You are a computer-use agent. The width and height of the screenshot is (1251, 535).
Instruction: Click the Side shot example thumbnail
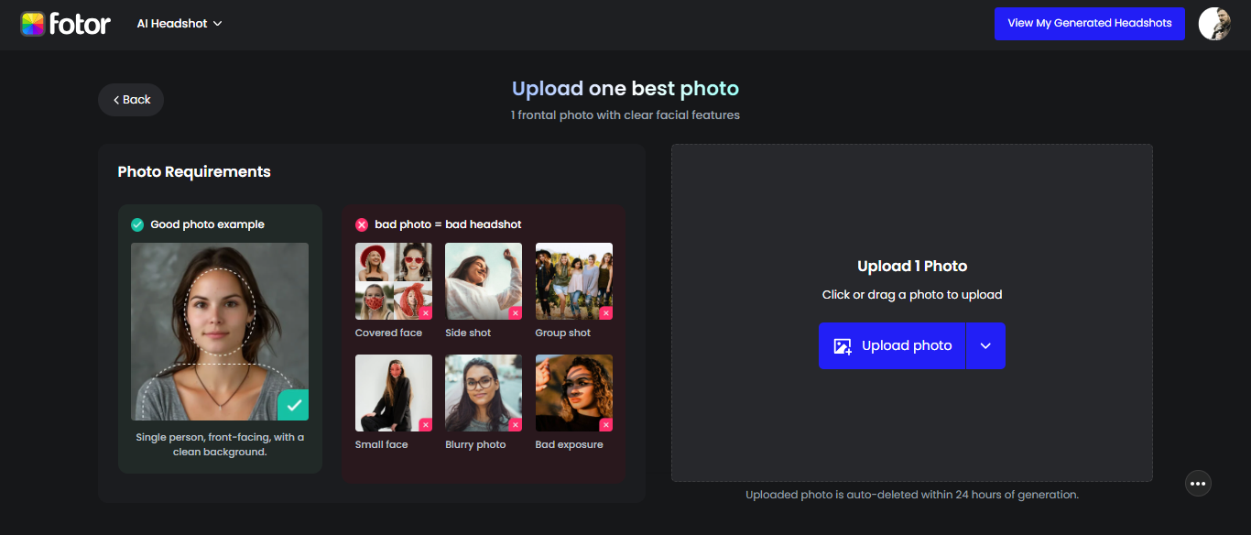click(483, 280)
